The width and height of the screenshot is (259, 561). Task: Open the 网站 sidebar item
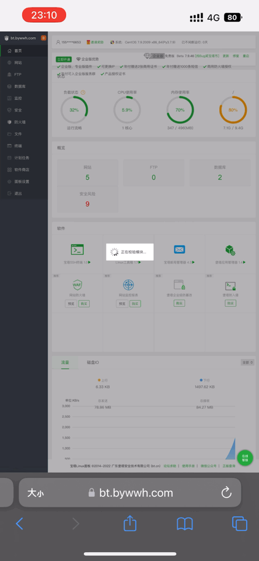point(23,63)
